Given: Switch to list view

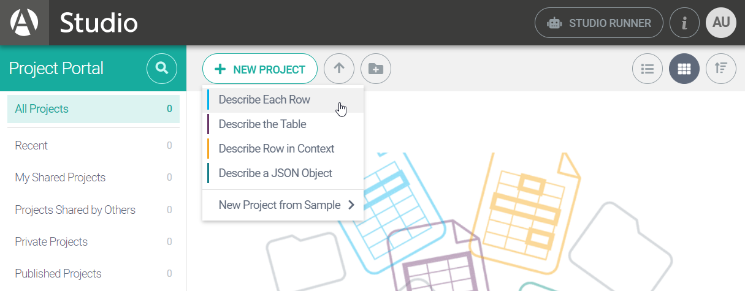Looking at the screenshot, I should tap(648, 69).
